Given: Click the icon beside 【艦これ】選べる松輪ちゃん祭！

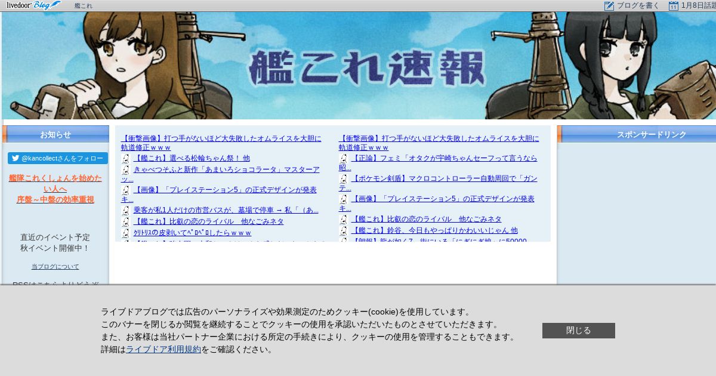Looking at the screenshot, I should tap(126, 158).
